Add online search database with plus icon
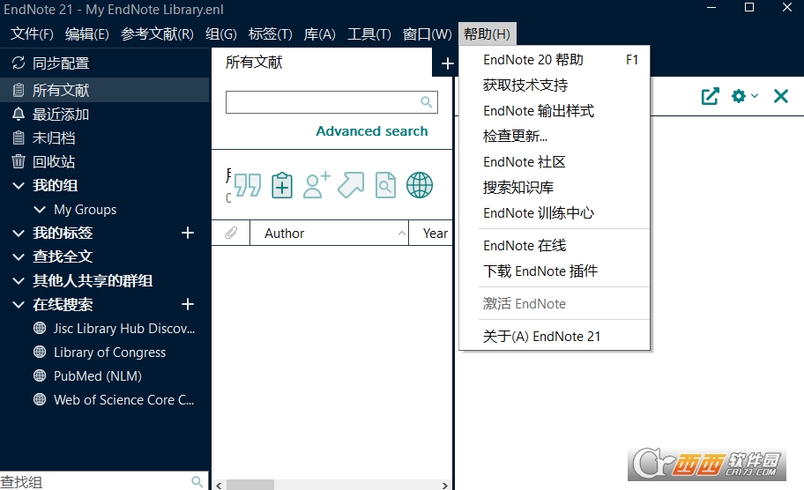The height and width of the screenshot is (490, 804). (188, 304)
